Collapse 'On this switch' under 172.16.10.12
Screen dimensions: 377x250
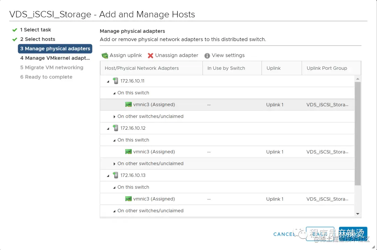coord(114,140)
